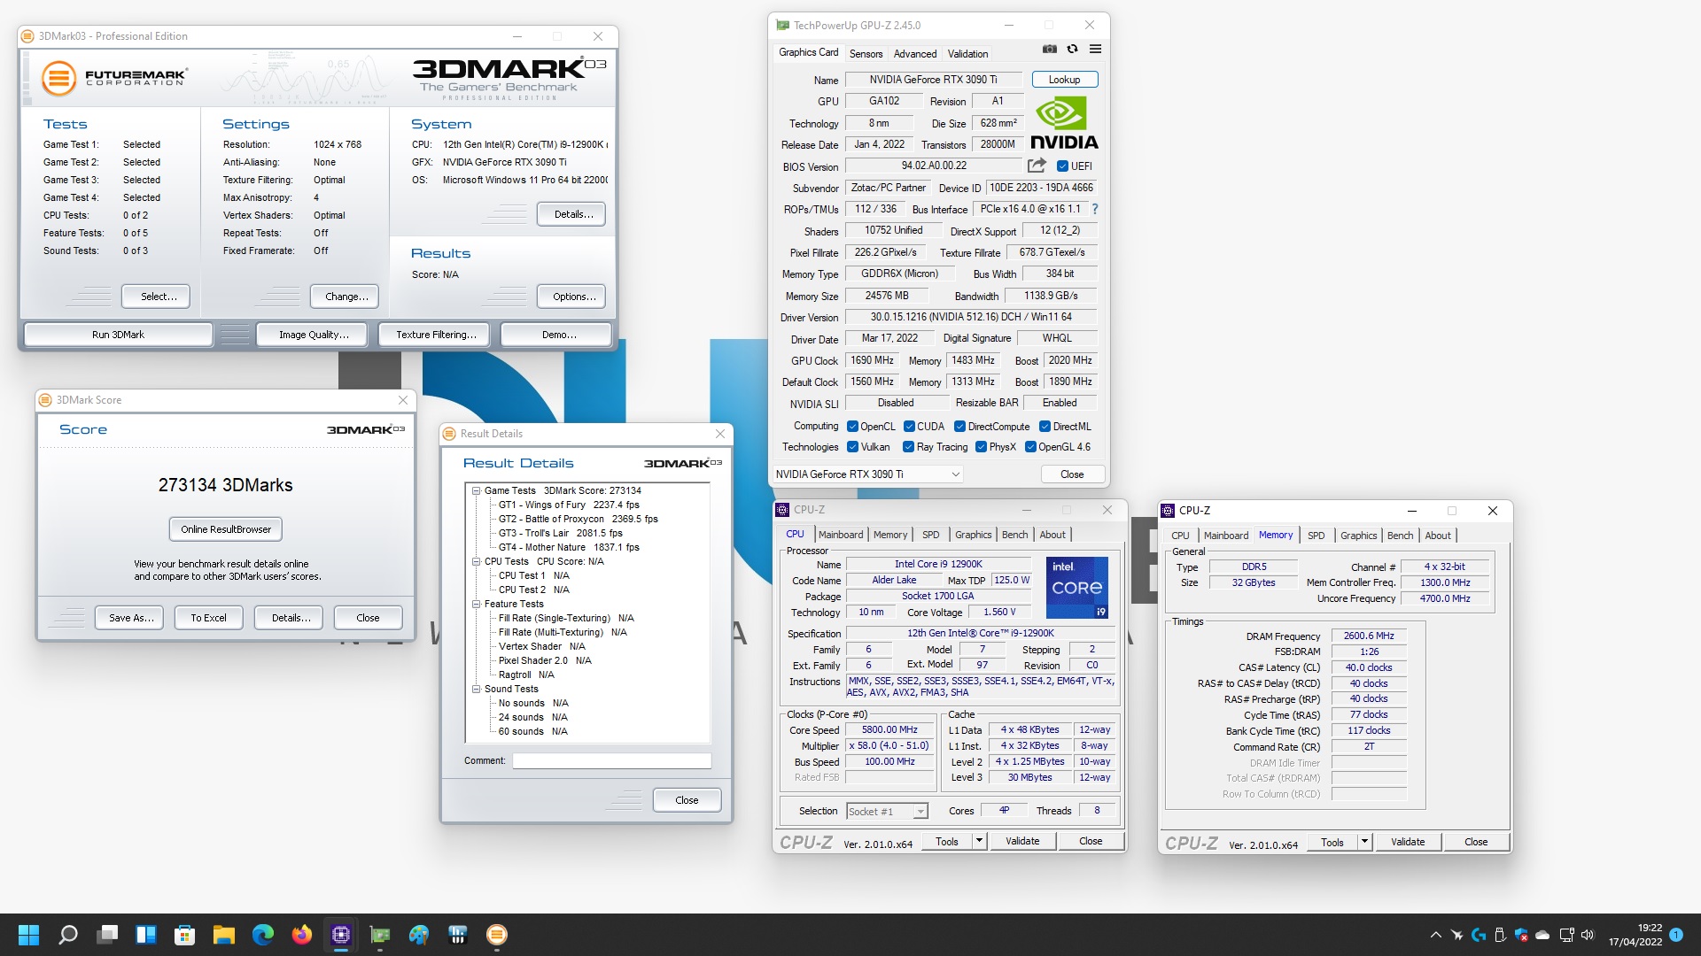Click the Futuremark logo in 3DMark03 window
This screenshot has height=956, width=1701.
pos(114,78)
